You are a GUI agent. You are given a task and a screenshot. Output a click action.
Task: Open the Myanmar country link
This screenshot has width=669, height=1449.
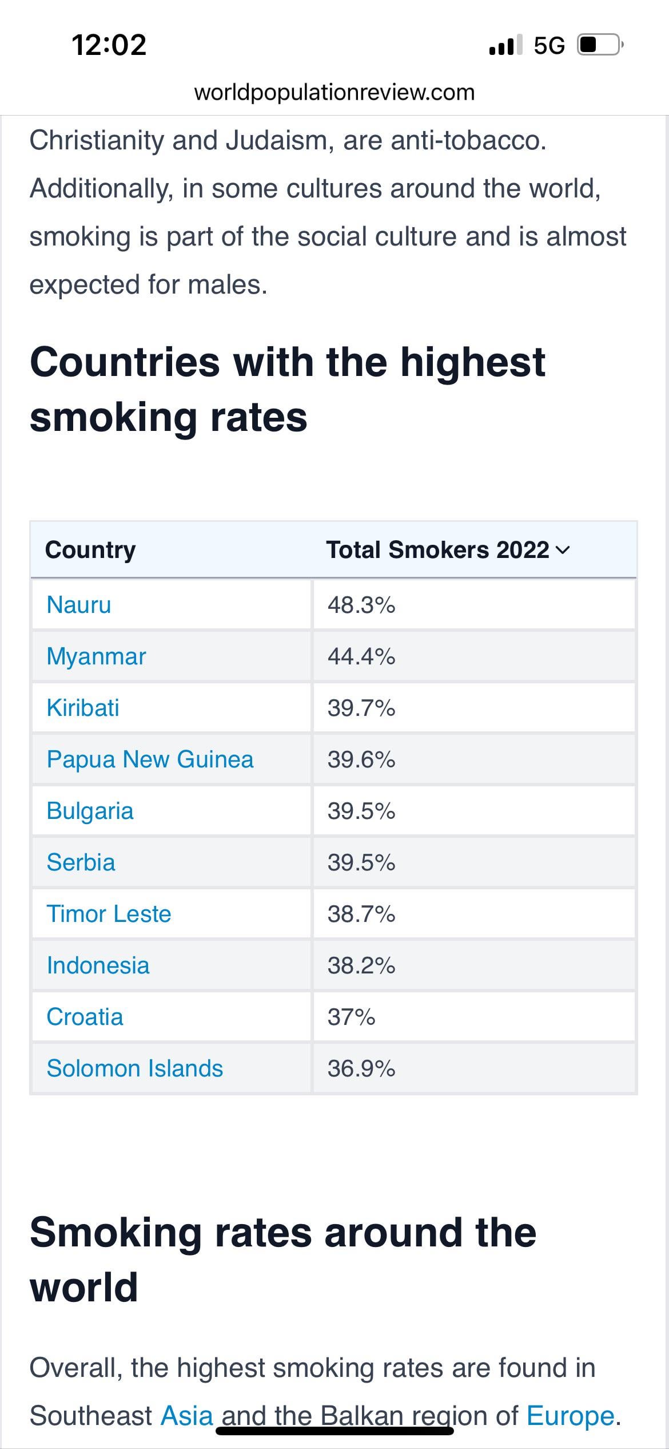point(96,657)
